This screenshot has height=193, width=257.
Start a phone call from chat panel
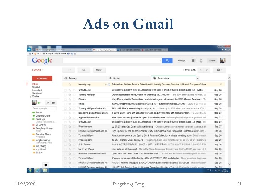(48, 103)
